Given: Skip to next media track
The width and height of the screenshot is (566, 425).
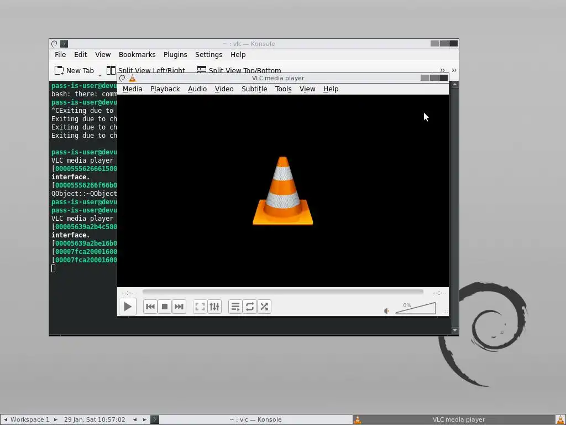Looking at the screenshot, I should click(179, 307).
